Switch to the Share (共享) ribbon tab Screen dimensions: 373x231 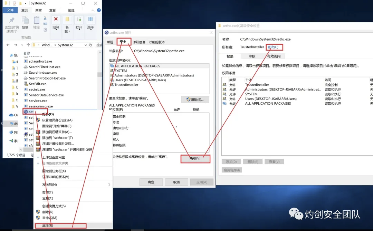[x=38, y=10]
